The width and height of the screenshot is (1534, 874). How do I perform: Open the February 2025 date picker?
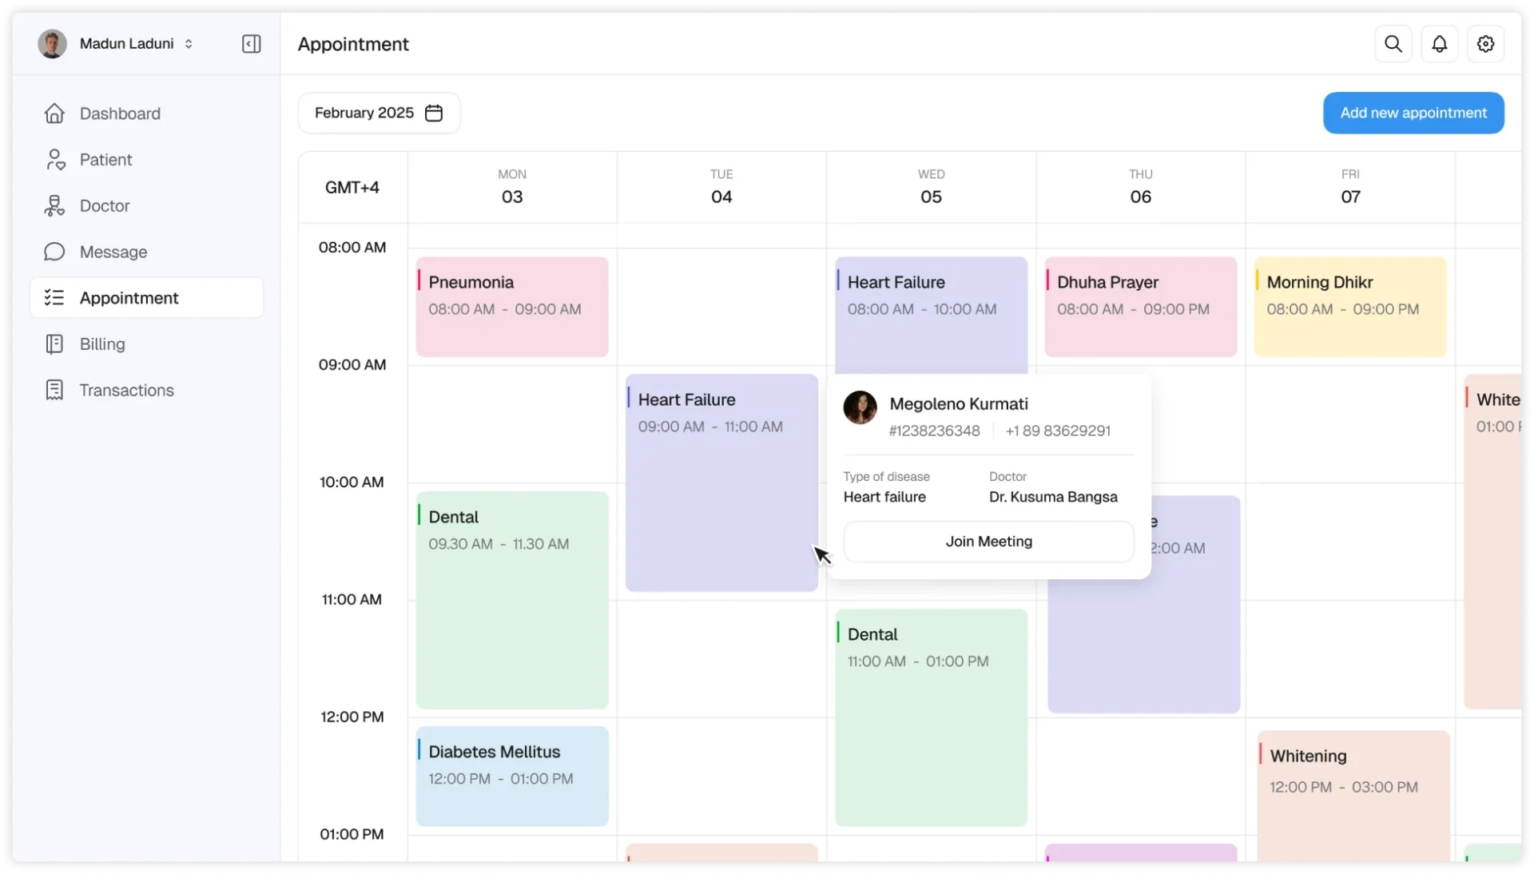(379, 113)
